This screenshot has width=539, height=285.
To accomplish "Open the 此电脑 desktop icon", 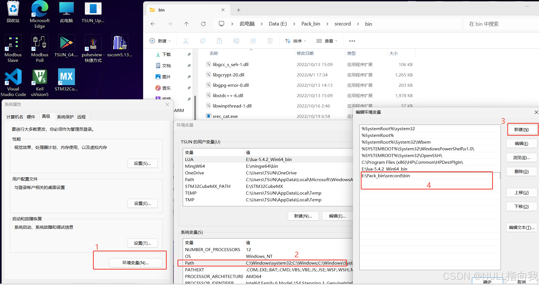I will (x=67, y=12).
